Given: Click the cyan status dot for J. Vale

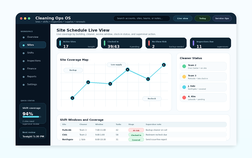Looking at the screenshot, I should tap(184, 87).
